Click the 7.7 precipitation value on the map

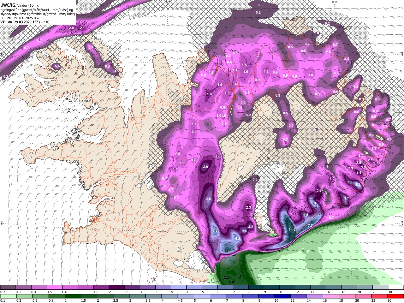pos(310,225)
